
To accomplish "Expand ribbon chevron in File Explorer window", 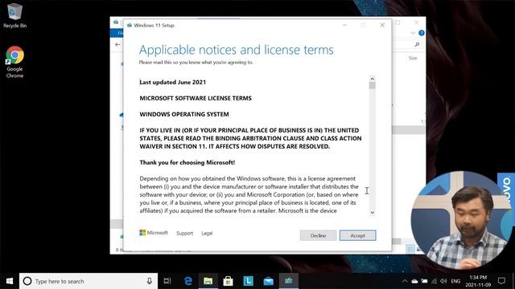I will (413, 33).
